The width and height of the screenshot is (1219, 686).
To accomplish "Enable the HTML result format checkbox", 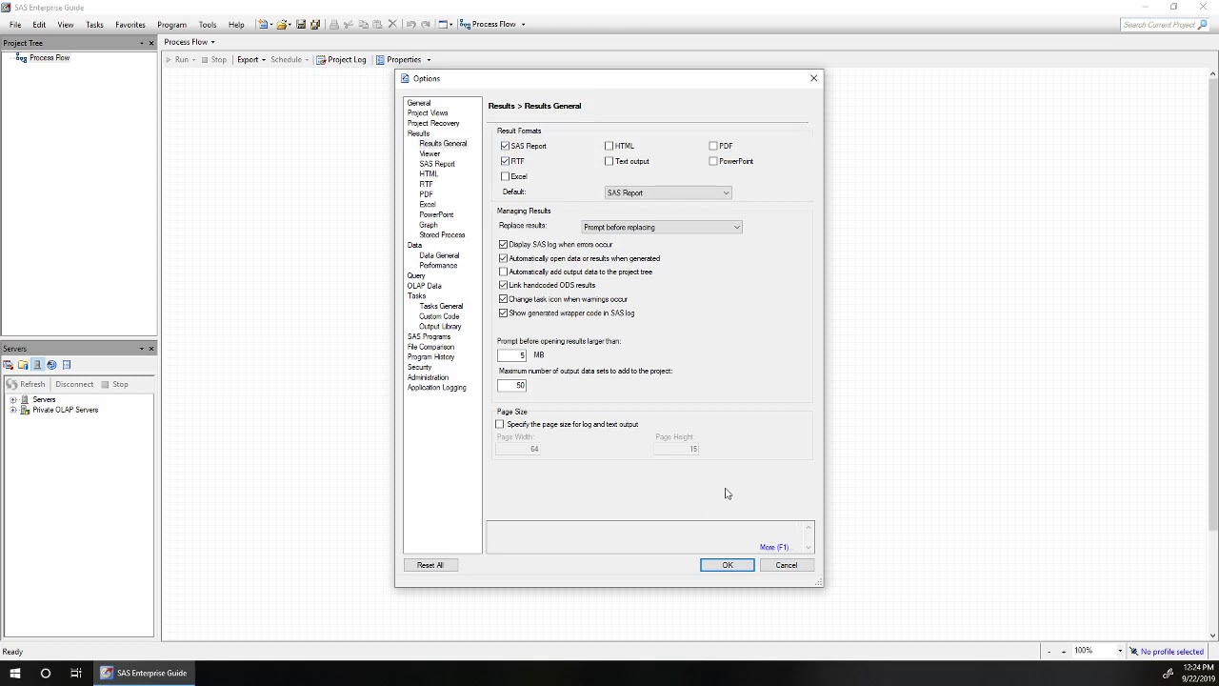I will click(x=609, y=146).
